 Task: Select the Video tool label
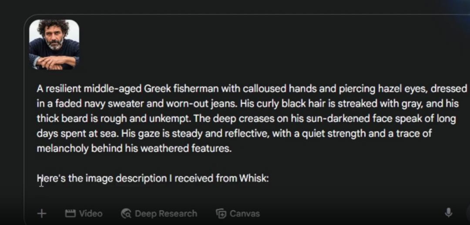[91, 213]
